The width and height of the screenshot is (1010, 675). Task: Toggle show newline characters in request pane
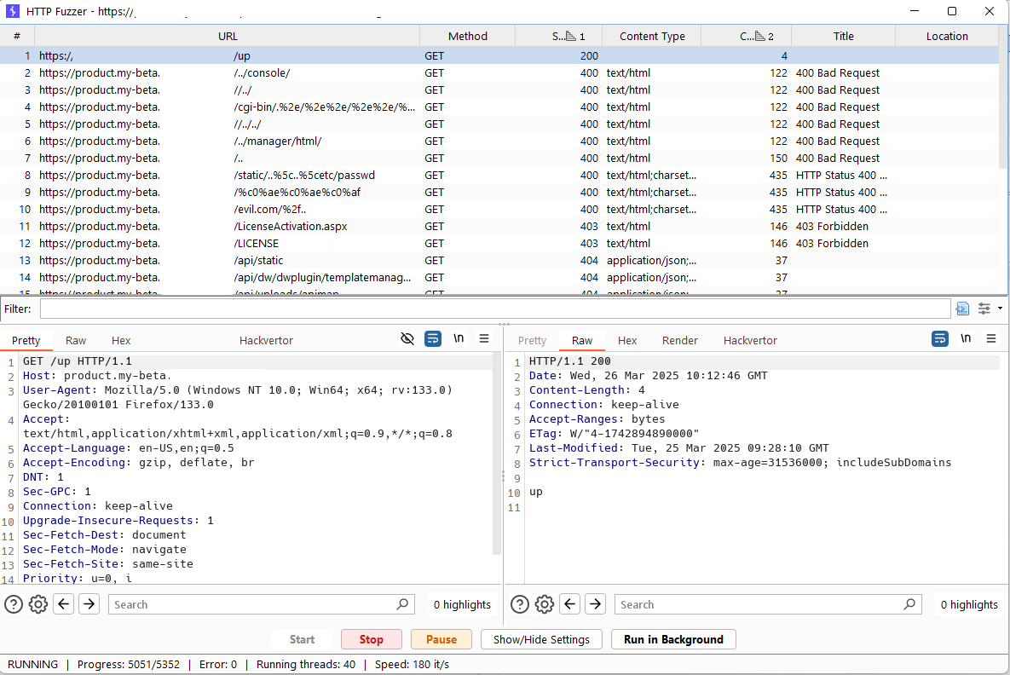(x=459, y=339)
